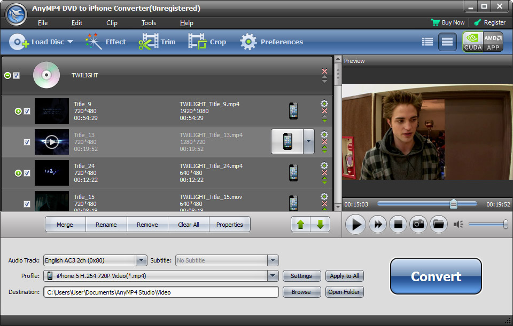Open settings gear for Title_13
Screen dimensions: 513x326
[x=324, y=134]
